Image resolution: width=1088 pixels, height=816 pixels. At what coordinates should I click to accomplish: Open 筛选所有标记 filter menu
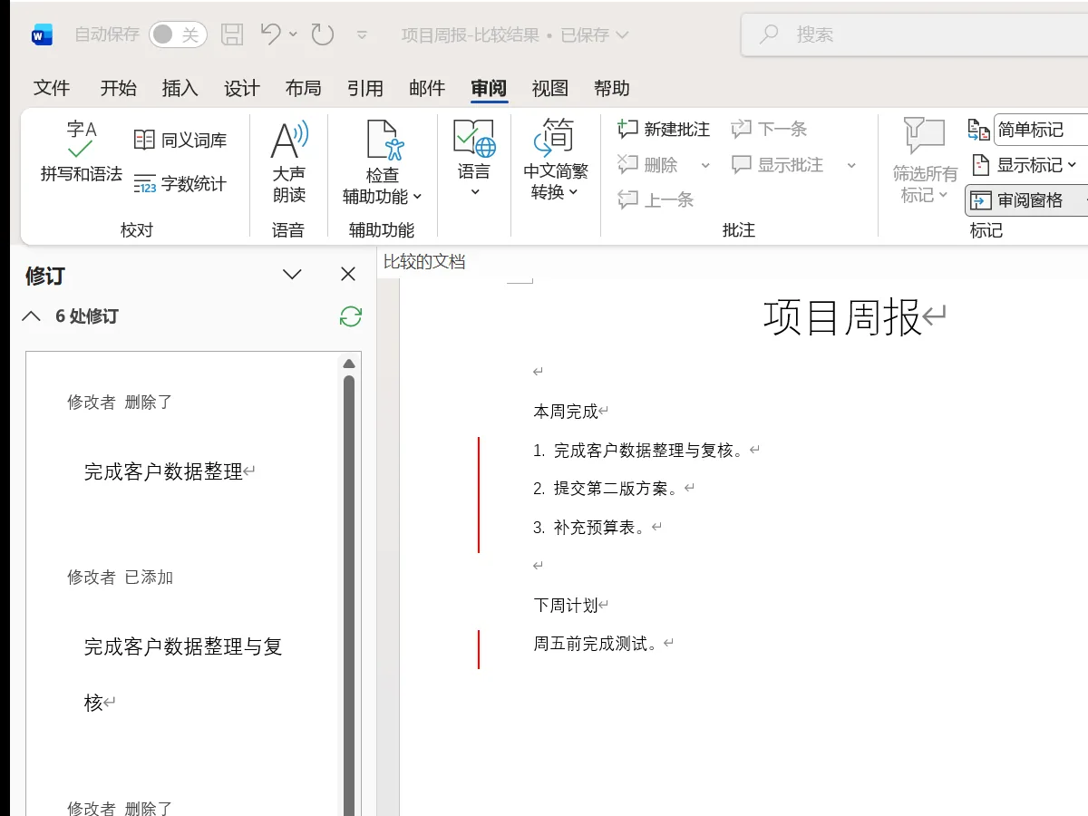pos(925,161)
